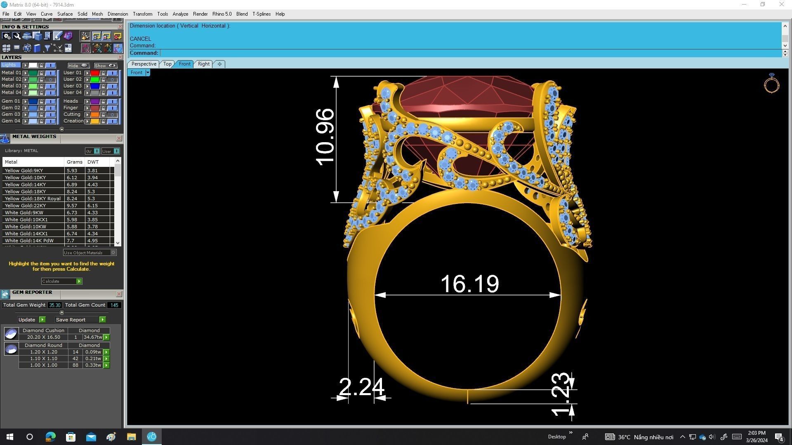Click the control points checkmark icon
This screenshot has width=792, height=445.
coord(58,48)
